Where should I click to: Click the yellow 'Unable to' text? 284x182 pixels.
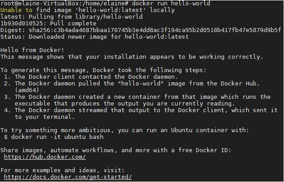pos(16,10)
